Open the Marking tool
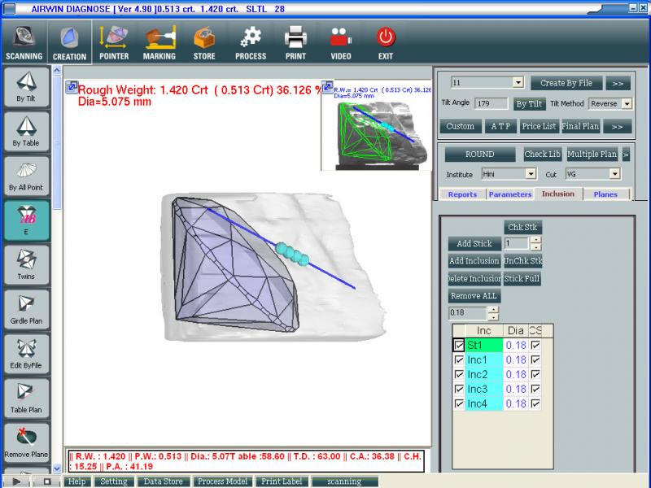This screenshot has width=651, height=488. click(159, 43)
